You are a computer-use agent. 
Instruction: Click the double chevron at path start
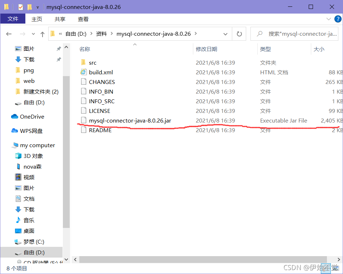point(60,34)
